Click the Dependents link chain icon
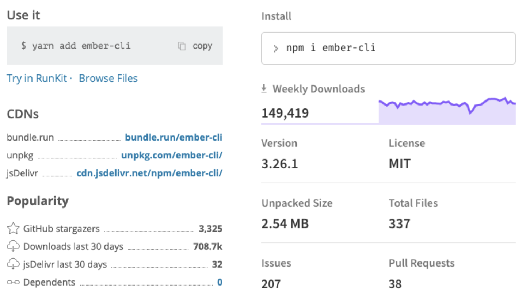 tap(13, 282)
